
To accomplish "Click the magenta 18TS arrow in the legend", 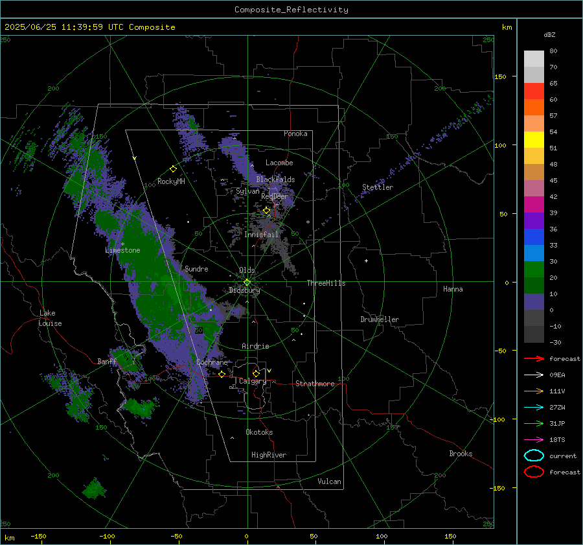I will click(534, 440).
